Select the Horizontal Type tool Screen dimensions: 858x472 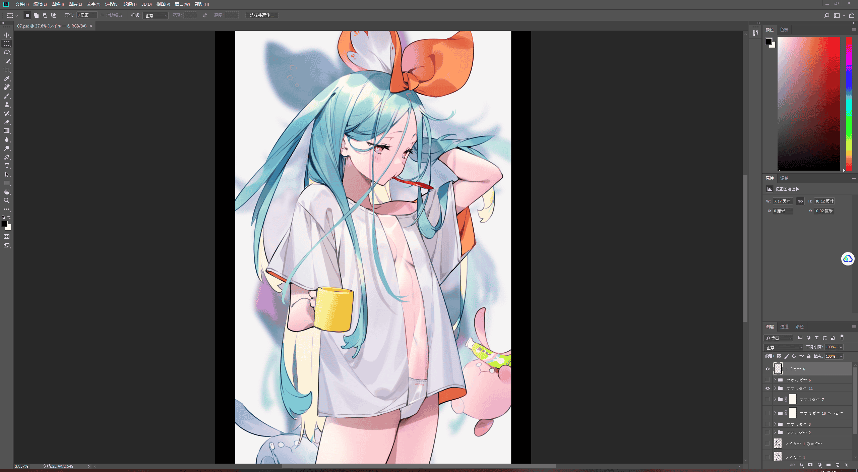pyautogui.click(x=7, y=166)
